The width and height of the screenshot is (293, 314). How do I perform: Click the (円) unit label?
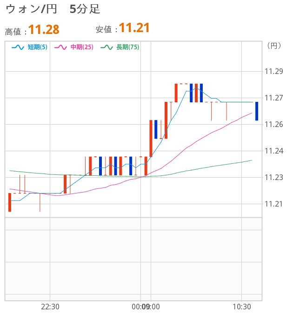(x=274, y=46)
